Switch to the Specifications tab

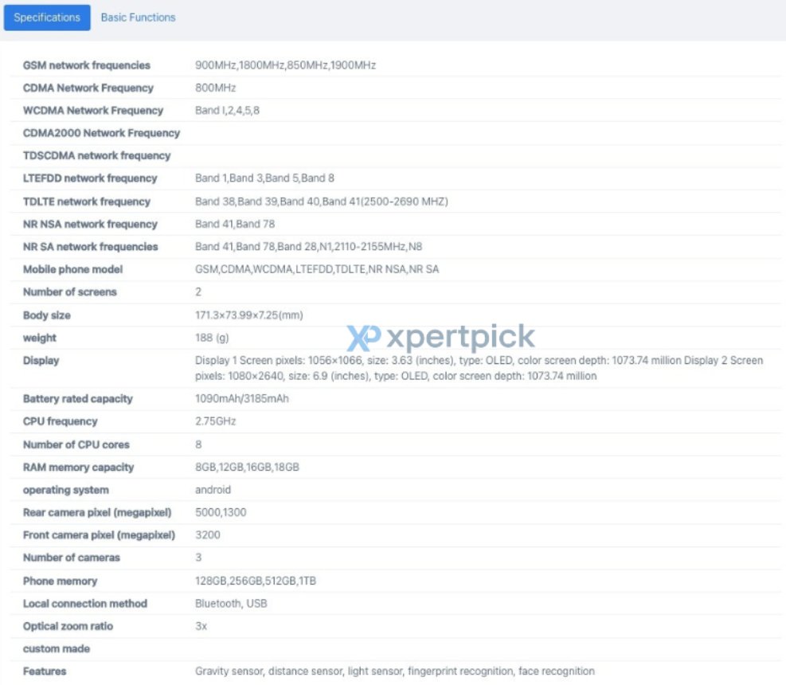tap(47, 18)
